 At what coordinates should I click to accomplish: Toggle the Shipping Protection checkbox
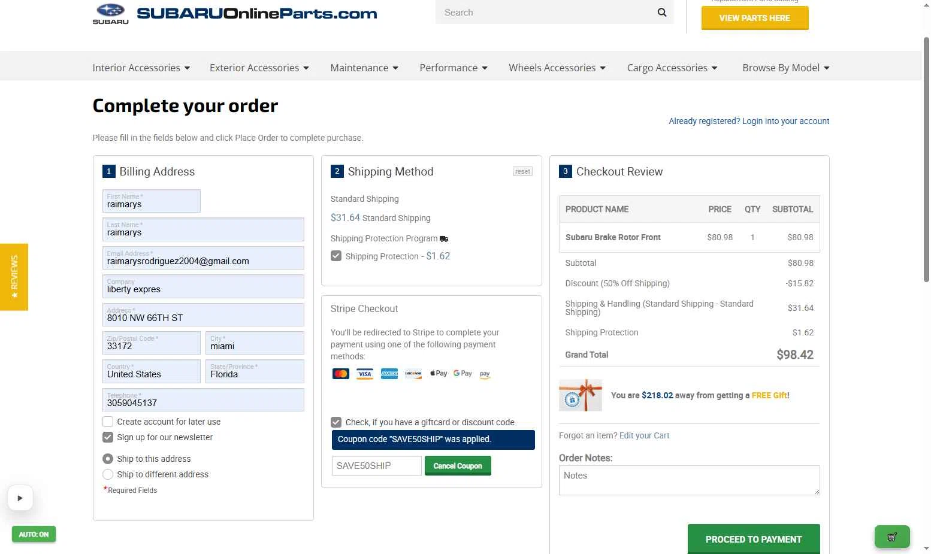tap(336, 256)
